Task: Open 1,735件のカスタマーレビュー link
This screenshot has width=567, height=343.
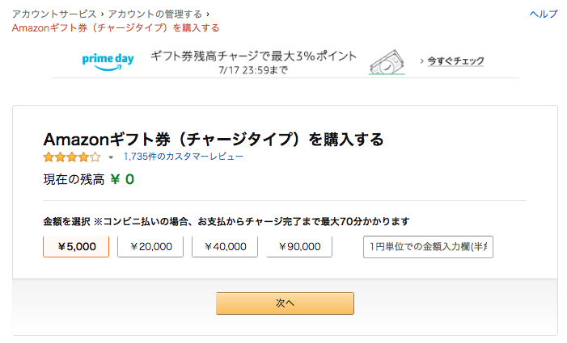Action: click(x=184, y=157)
